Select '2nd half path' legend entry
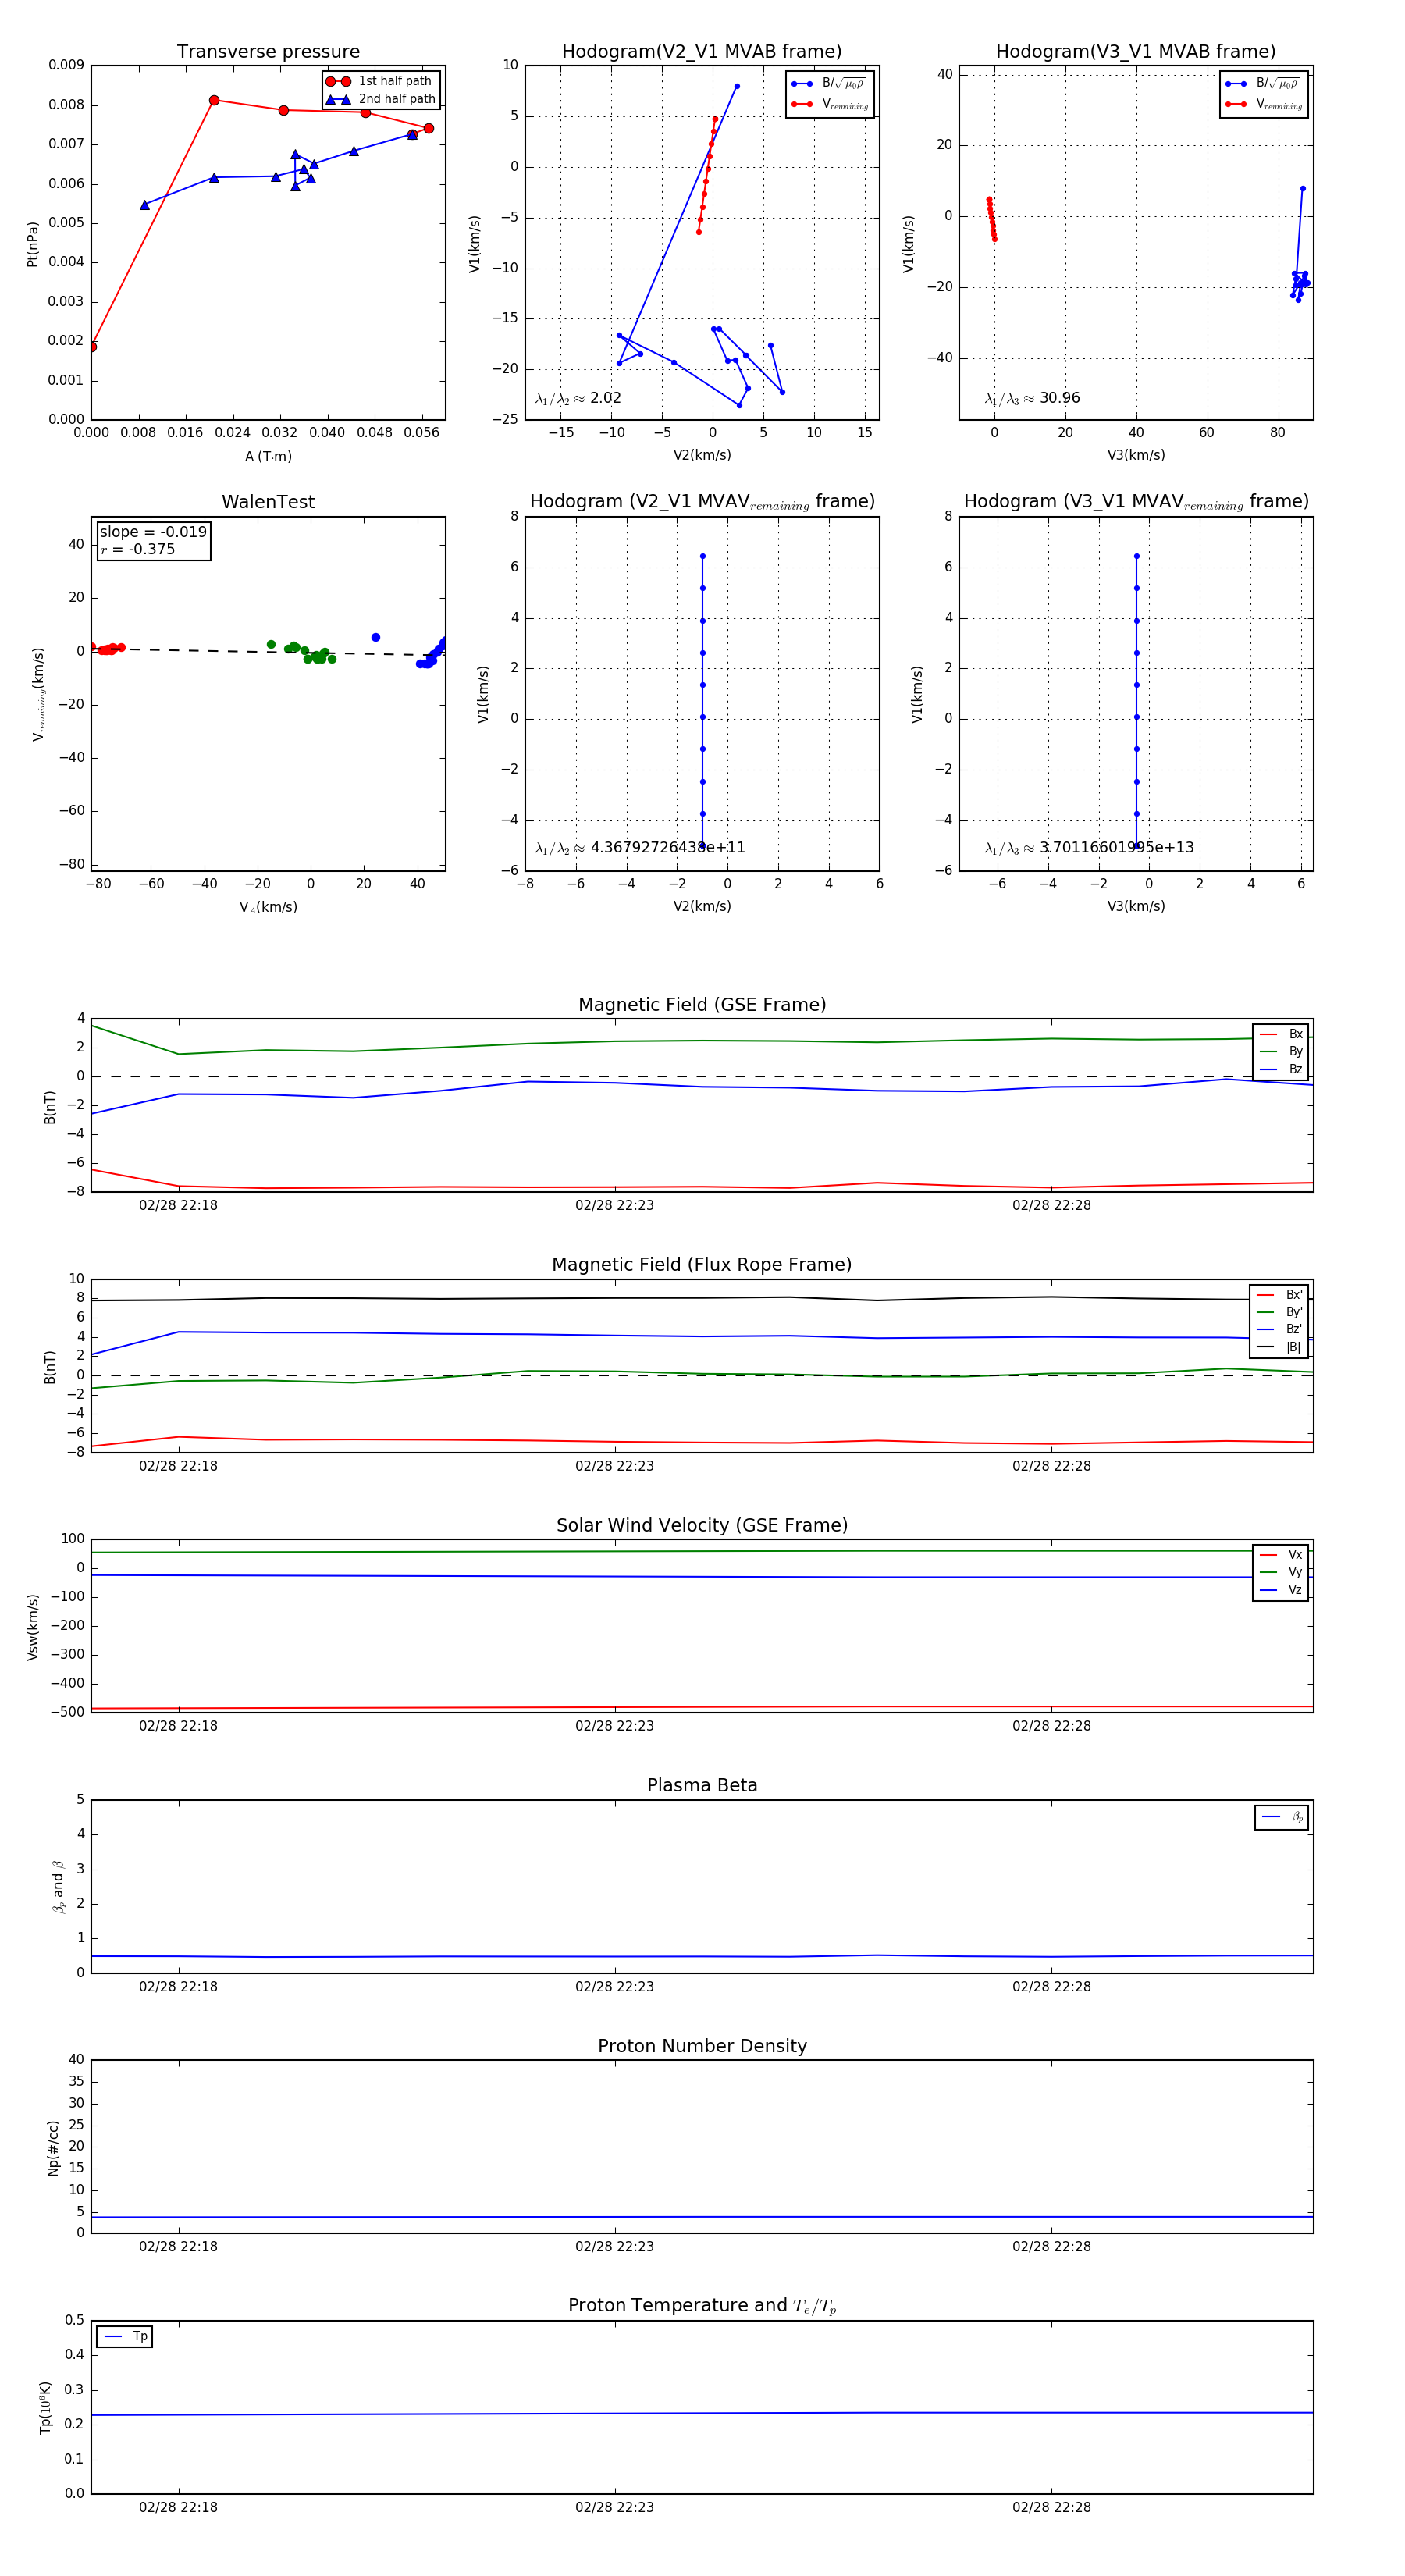Viewport: 1405px width, 2576px height. [381, 99]
